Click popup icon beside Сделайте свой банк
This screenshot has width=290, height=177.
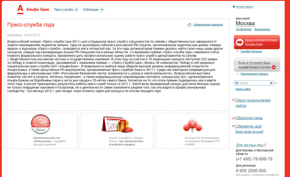pyautogui.click(x=233, y=126)
